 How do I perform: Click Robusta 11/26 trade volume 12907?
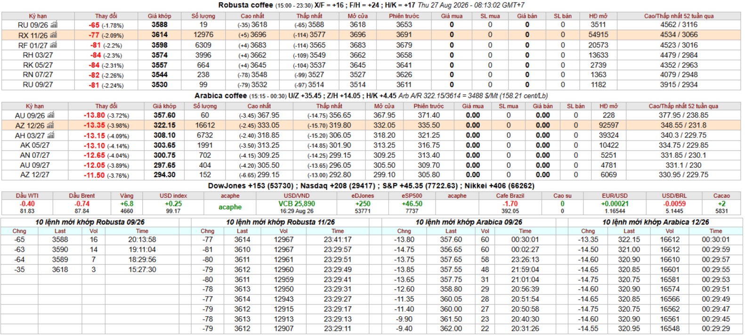pos(283,329)
